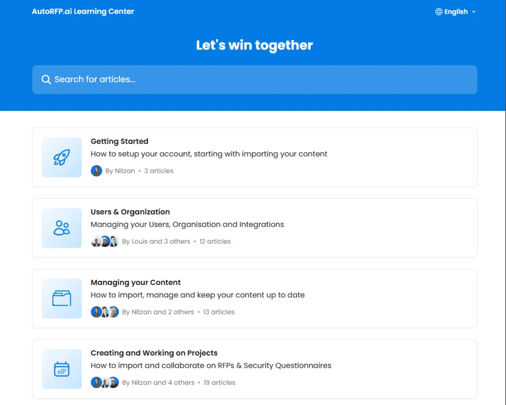Go to AutoRFP.ai Learning Center home
This screenshot has width=506, height=405.
pyautogui.click(x=83, y=11)
